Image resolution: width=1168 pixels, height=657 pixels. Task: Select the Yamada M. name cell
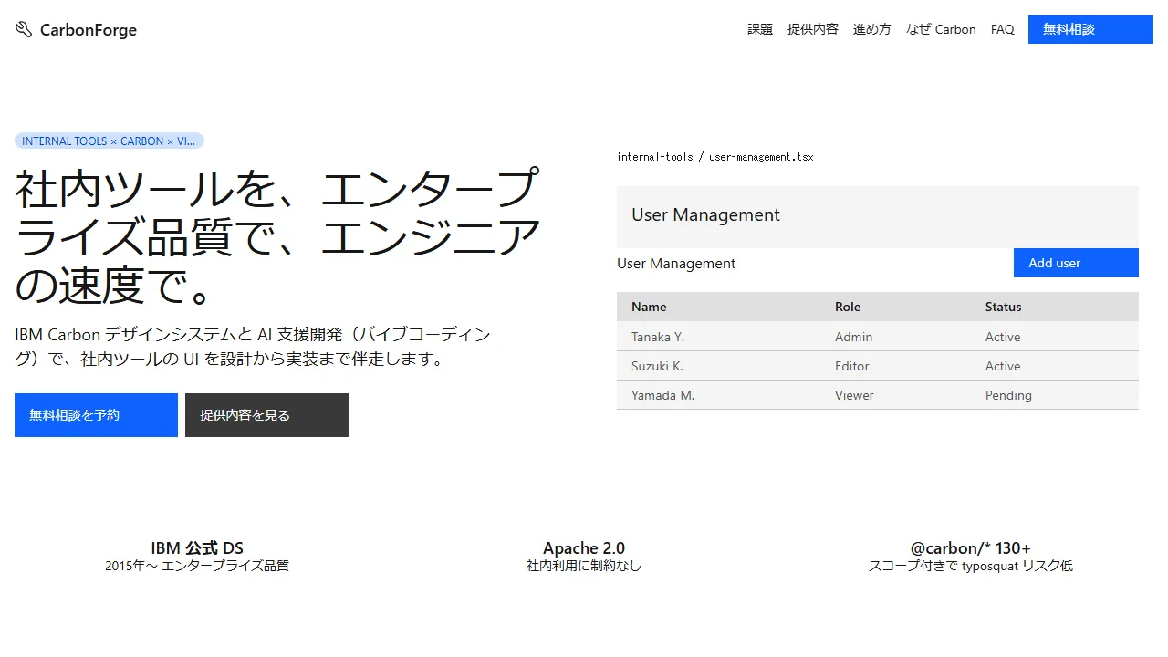pos(662,395)
